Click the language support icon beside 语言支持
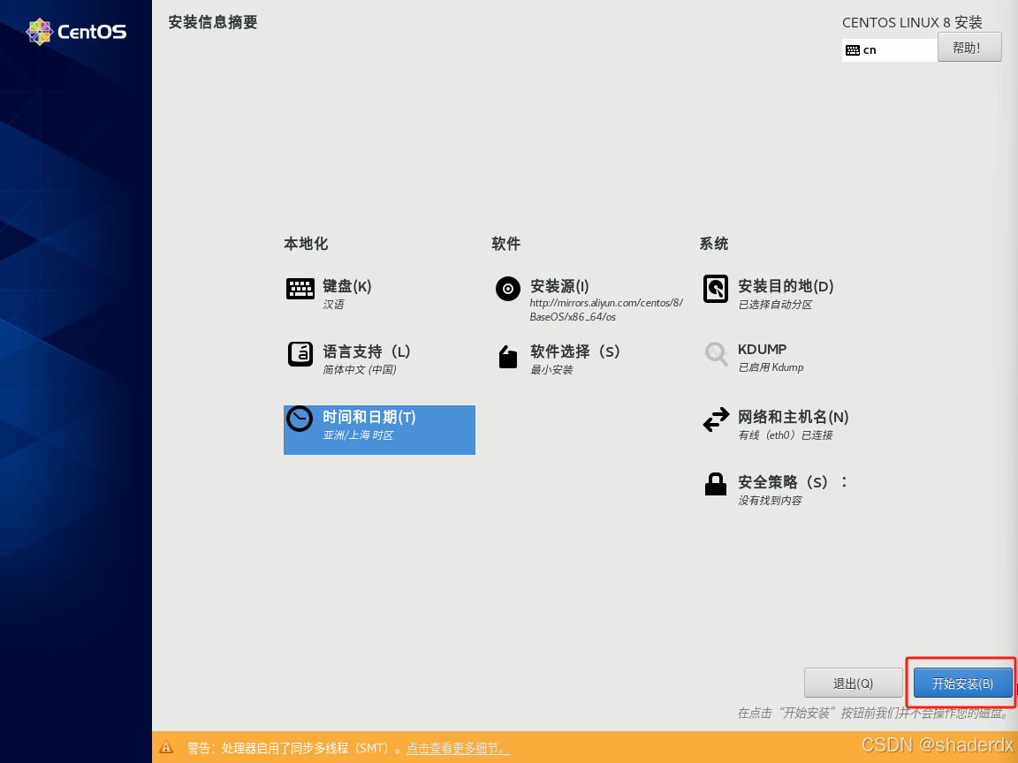This screenshot has width=1018, height=763. tap(300, 354)
